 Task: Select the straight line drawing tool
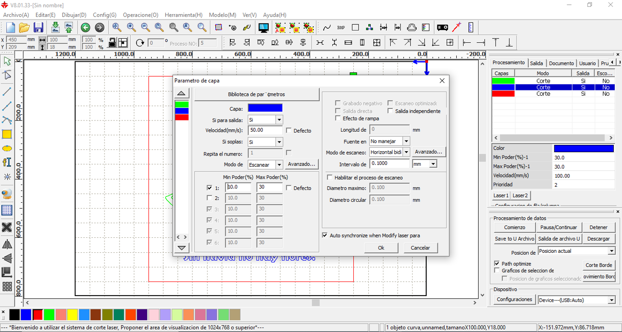coord(7,91)
